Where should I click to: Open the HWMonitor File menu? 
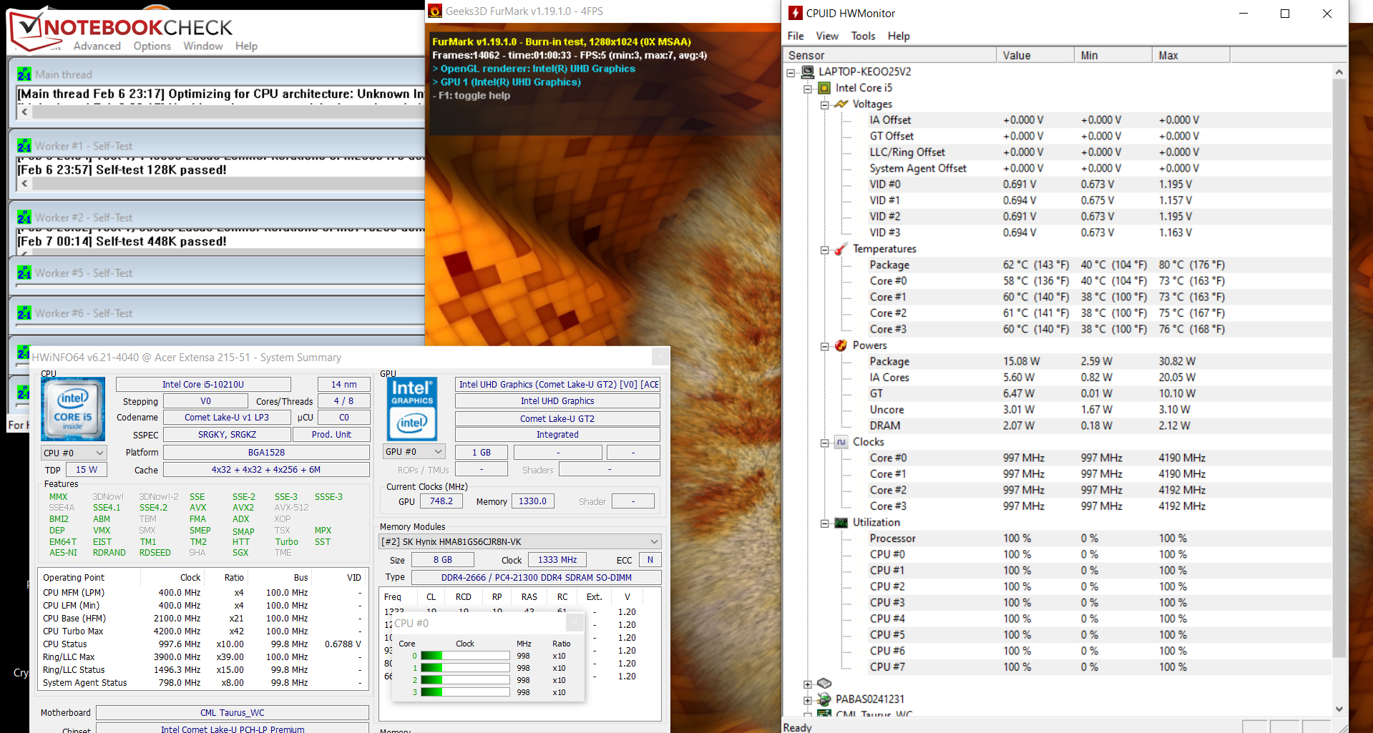pos(796,36)
